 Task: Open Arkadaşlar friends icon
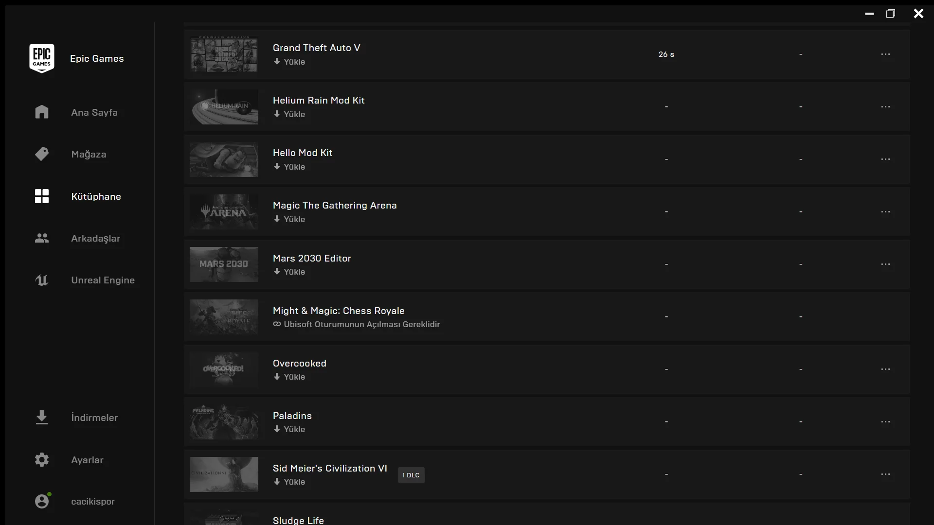click(x=42, y=238)
